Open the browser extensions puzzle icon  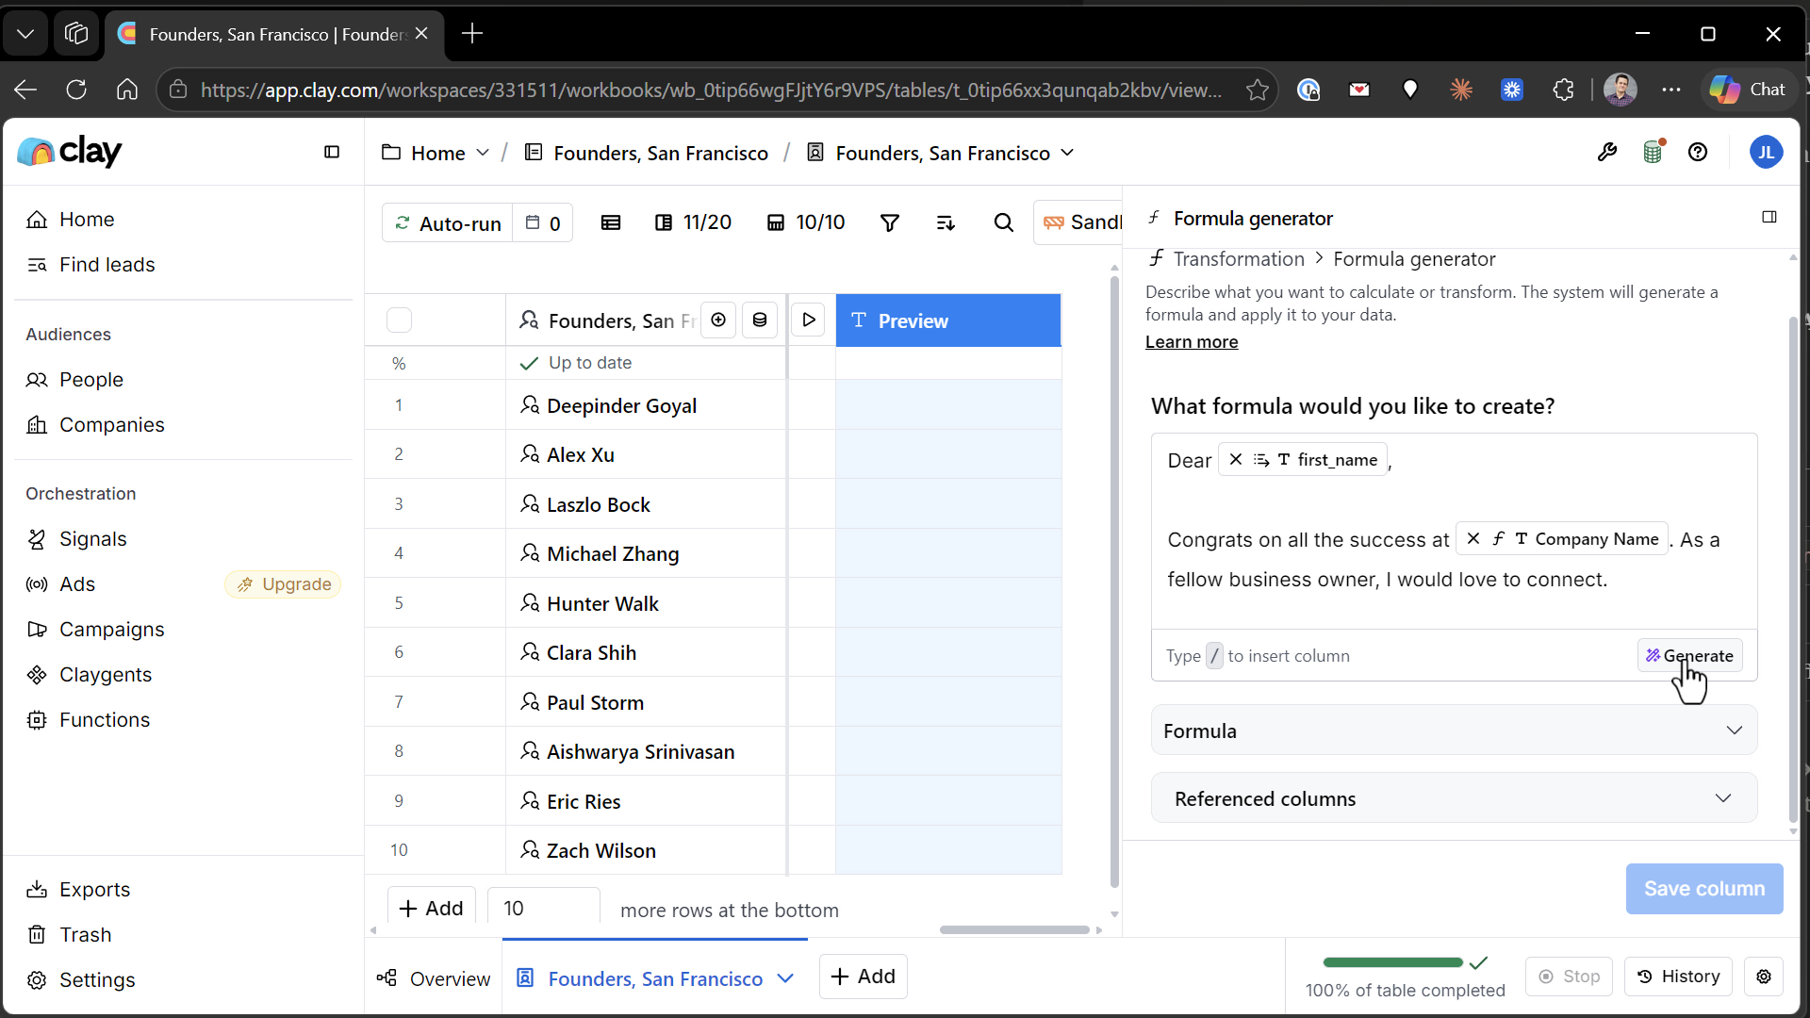(x=1563, y=90)
